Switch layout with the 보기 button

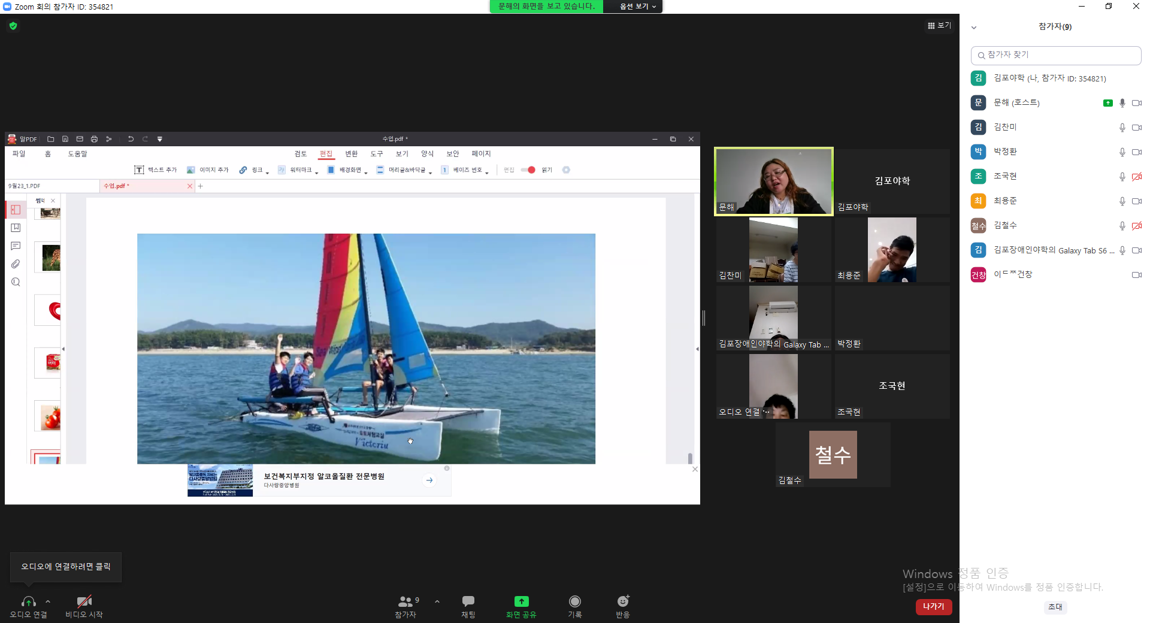coord(939,25)
